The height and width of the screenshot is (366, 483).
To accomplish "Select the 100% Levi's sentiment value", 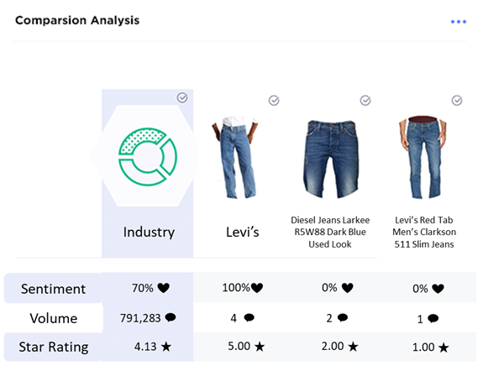I will tap(236, 288).
